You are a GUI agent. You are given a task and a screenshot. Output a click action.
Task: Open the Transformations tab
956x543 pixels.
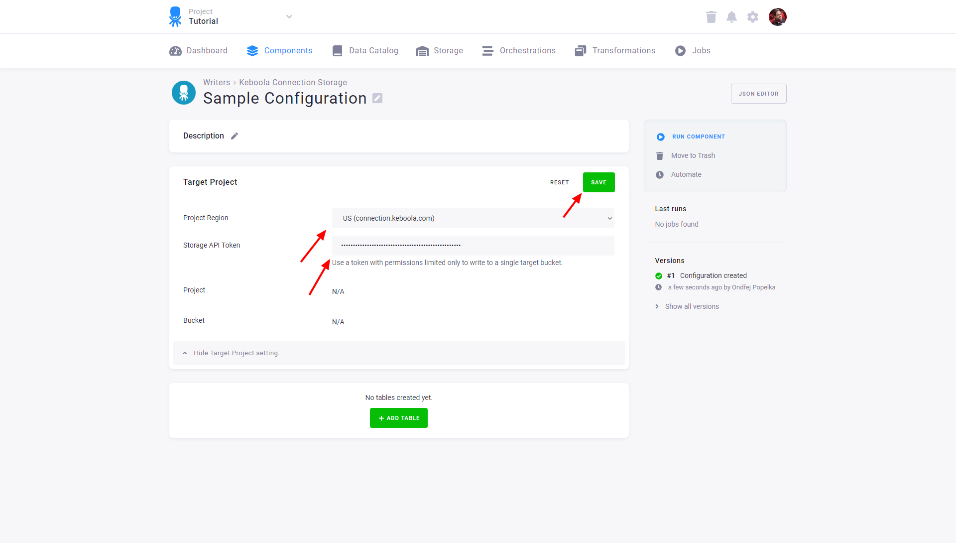[615, 51]
